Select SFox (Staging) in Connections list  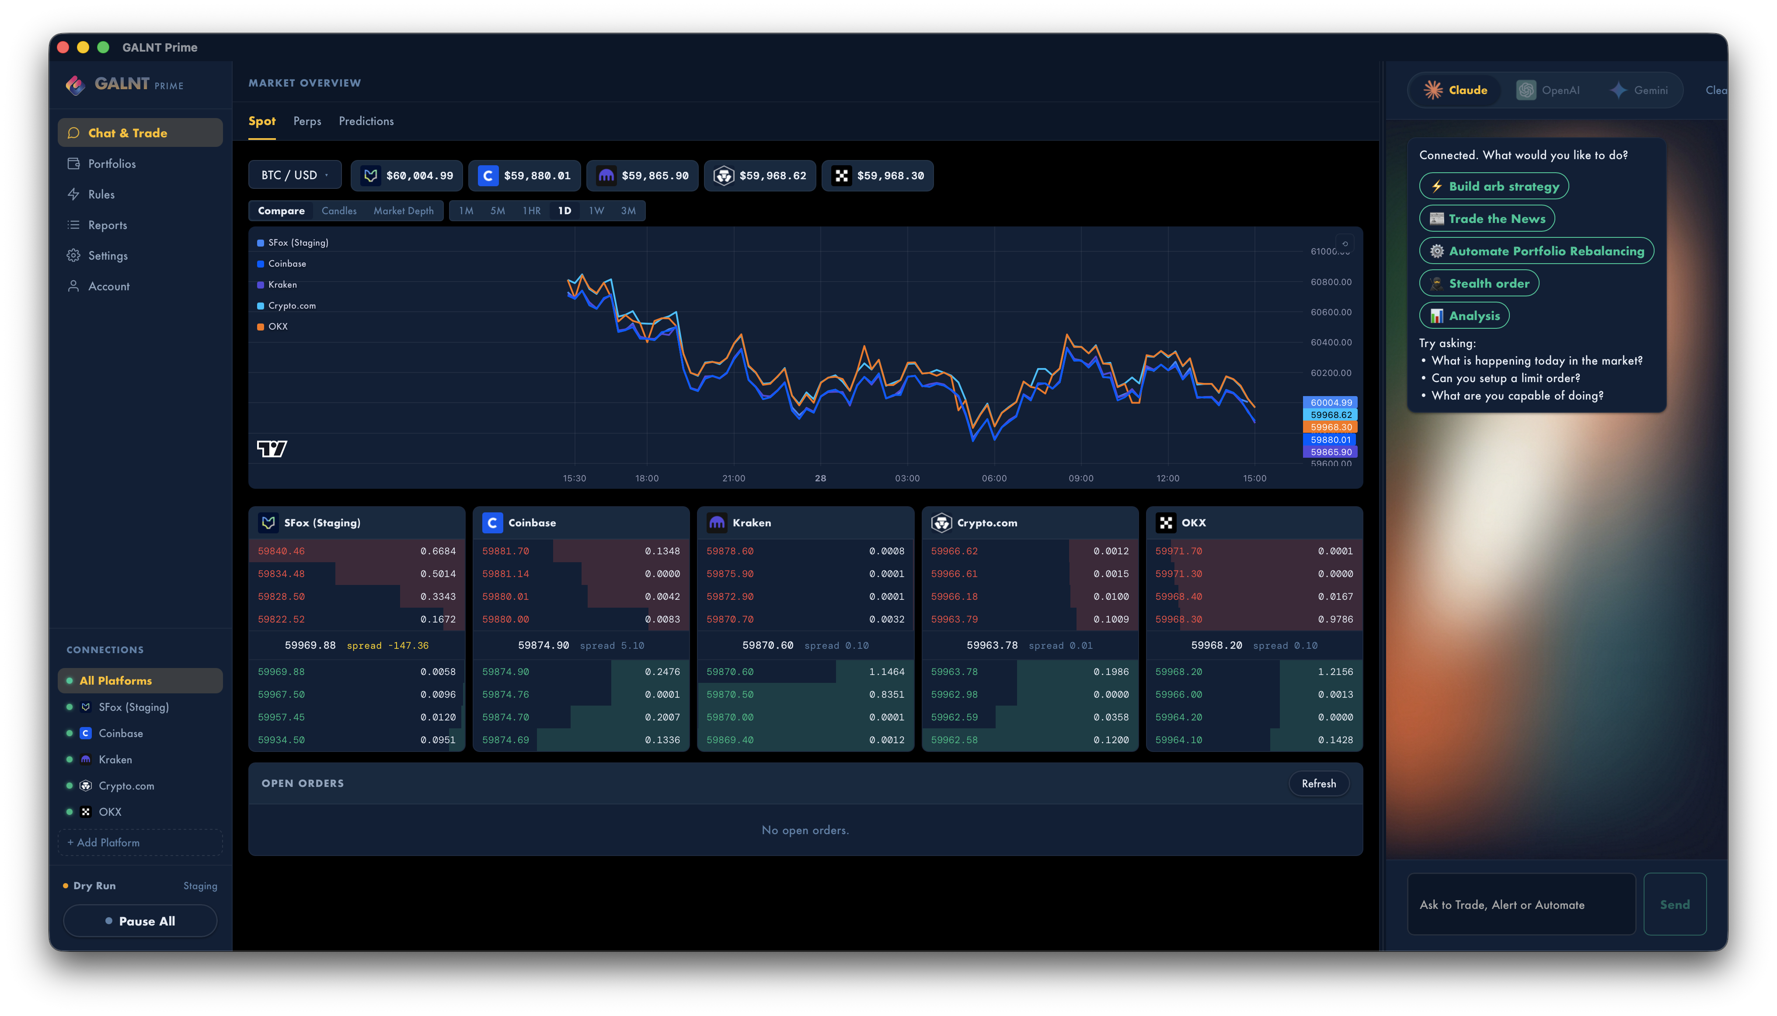point(140,707)
